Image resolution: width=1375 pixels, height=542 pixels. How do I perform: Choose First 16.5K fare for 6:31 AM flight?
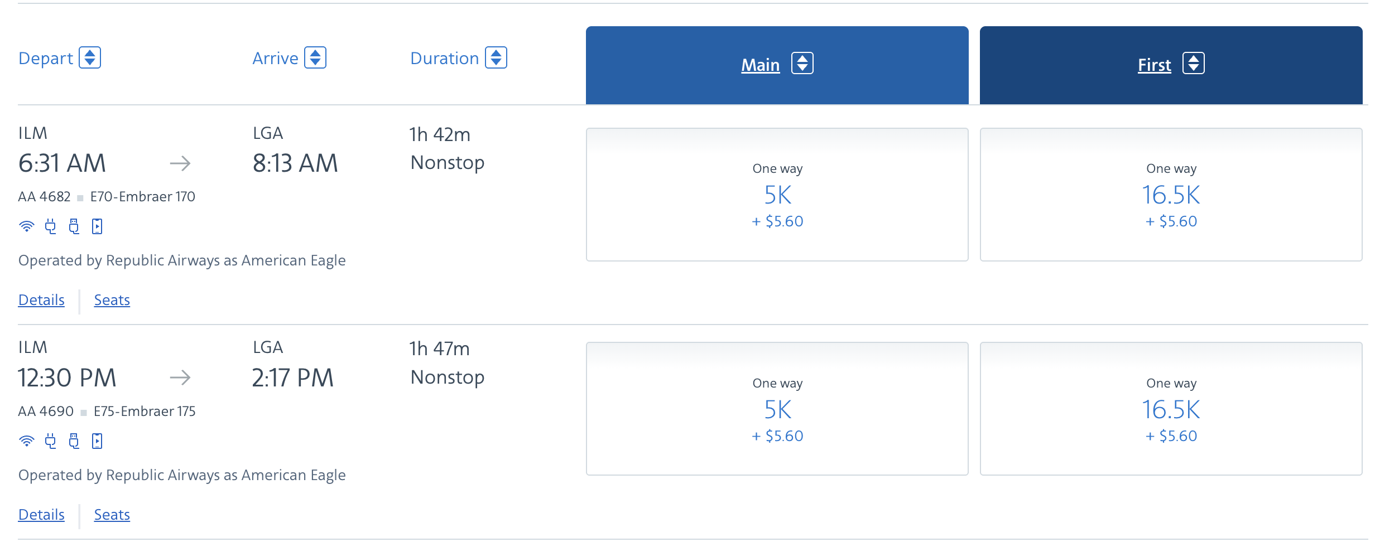pos(1171,195)
